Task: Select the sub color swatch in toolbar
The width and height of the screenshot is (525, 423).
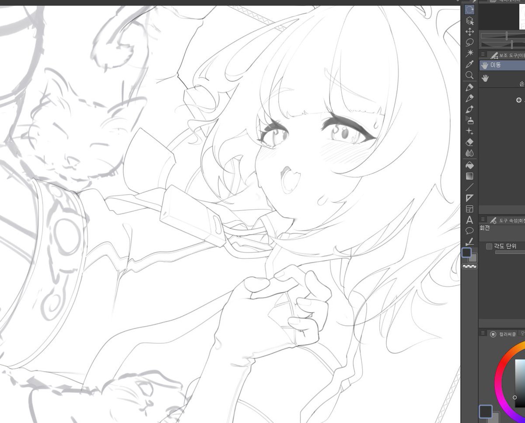Action: click(473, 258)
